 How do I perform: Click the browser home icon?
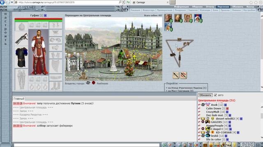pos(251,2)
